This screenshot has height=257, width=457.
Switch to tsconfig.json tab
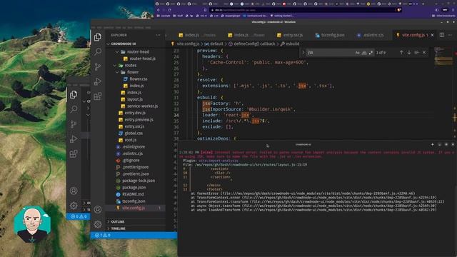point(330,35)
